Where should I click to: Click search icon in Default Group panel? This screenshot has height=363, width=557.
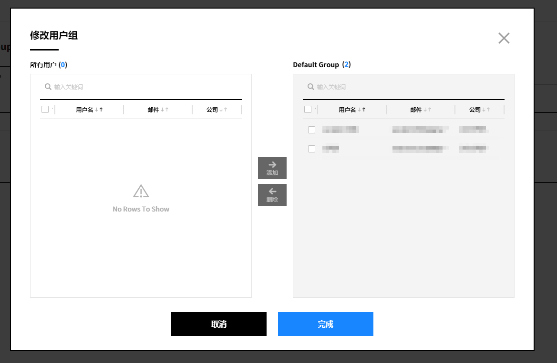(x=310, y=87)
